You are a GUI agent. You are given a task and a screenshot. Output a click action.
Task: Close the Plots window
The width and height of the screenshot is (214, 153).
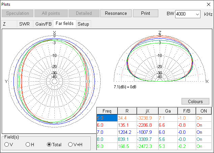point(208,4)
